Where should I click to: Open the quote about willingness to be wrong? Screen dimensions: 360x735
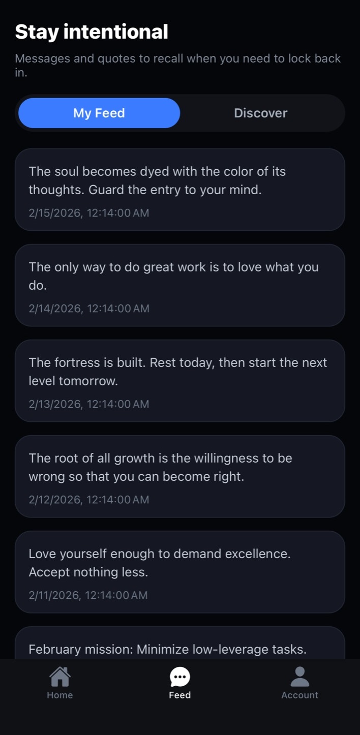click(179, 476)
